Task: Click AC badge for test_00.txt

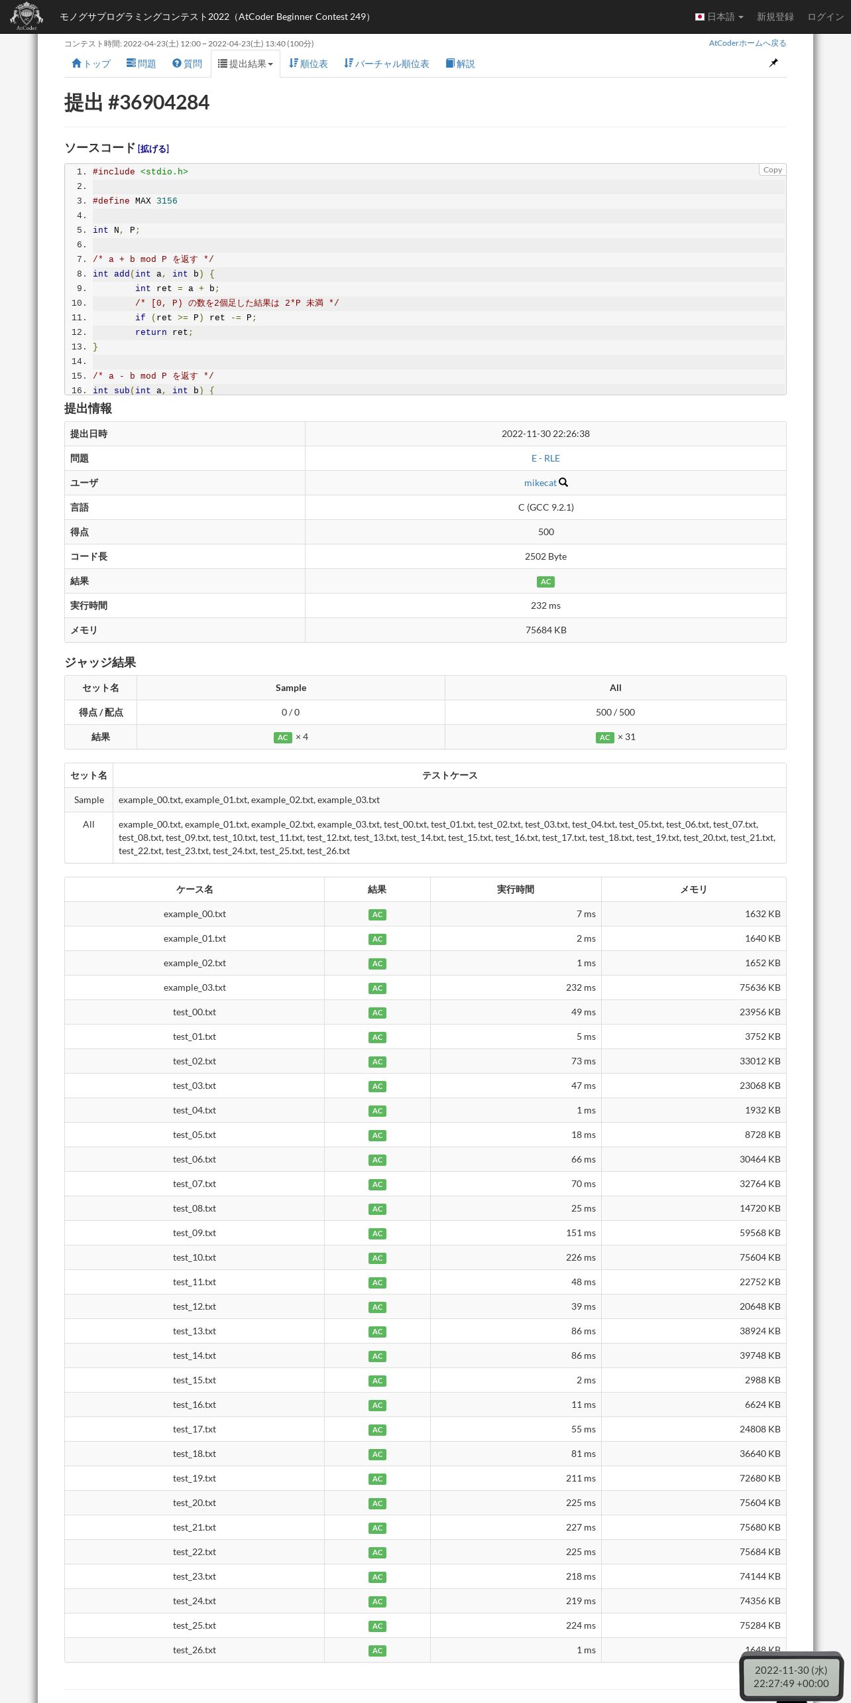Action: tap(377, 1013)
